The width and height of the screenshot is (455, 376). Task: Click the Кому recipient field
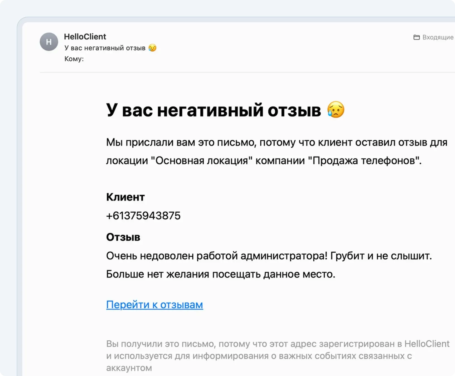[74, 59]
